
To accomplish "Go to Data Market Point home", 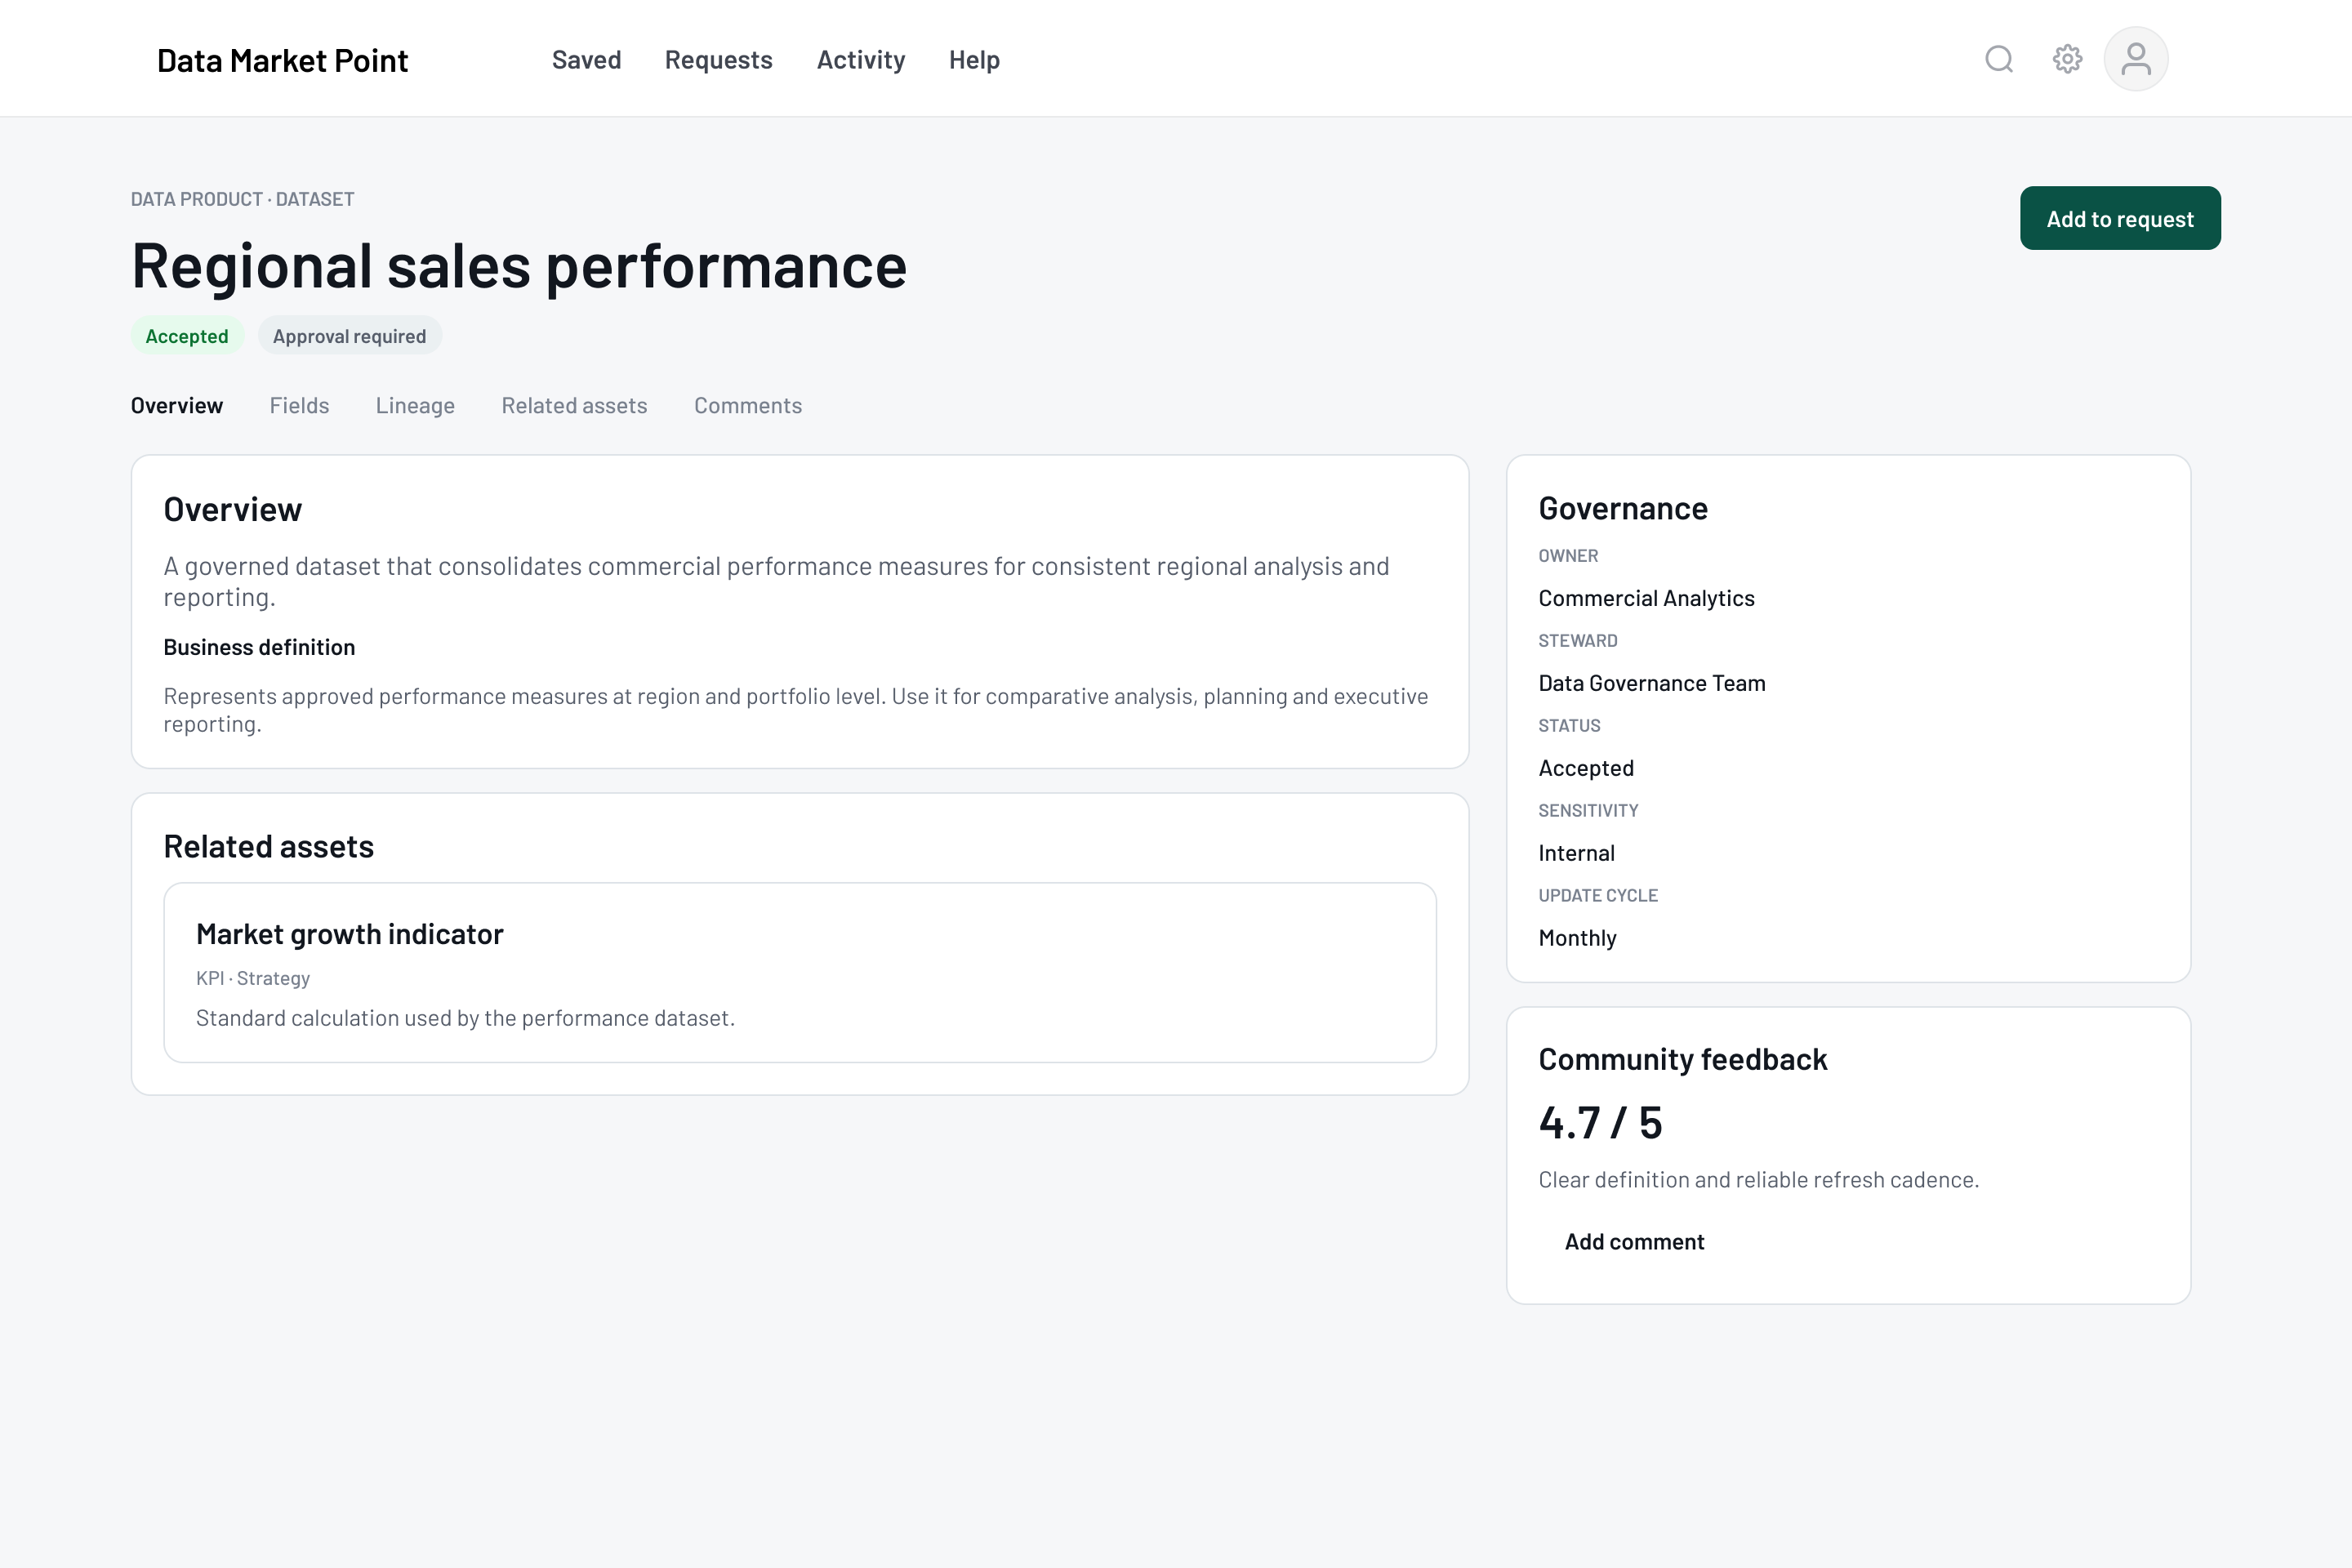I will (282, 60).
